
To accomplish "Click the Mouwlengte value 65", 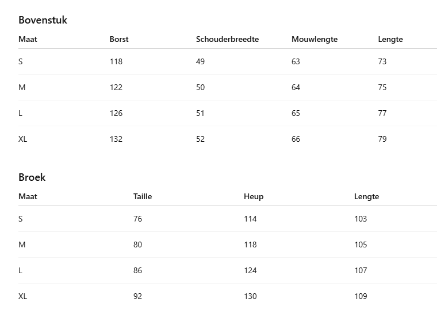I will coord(296,114).
